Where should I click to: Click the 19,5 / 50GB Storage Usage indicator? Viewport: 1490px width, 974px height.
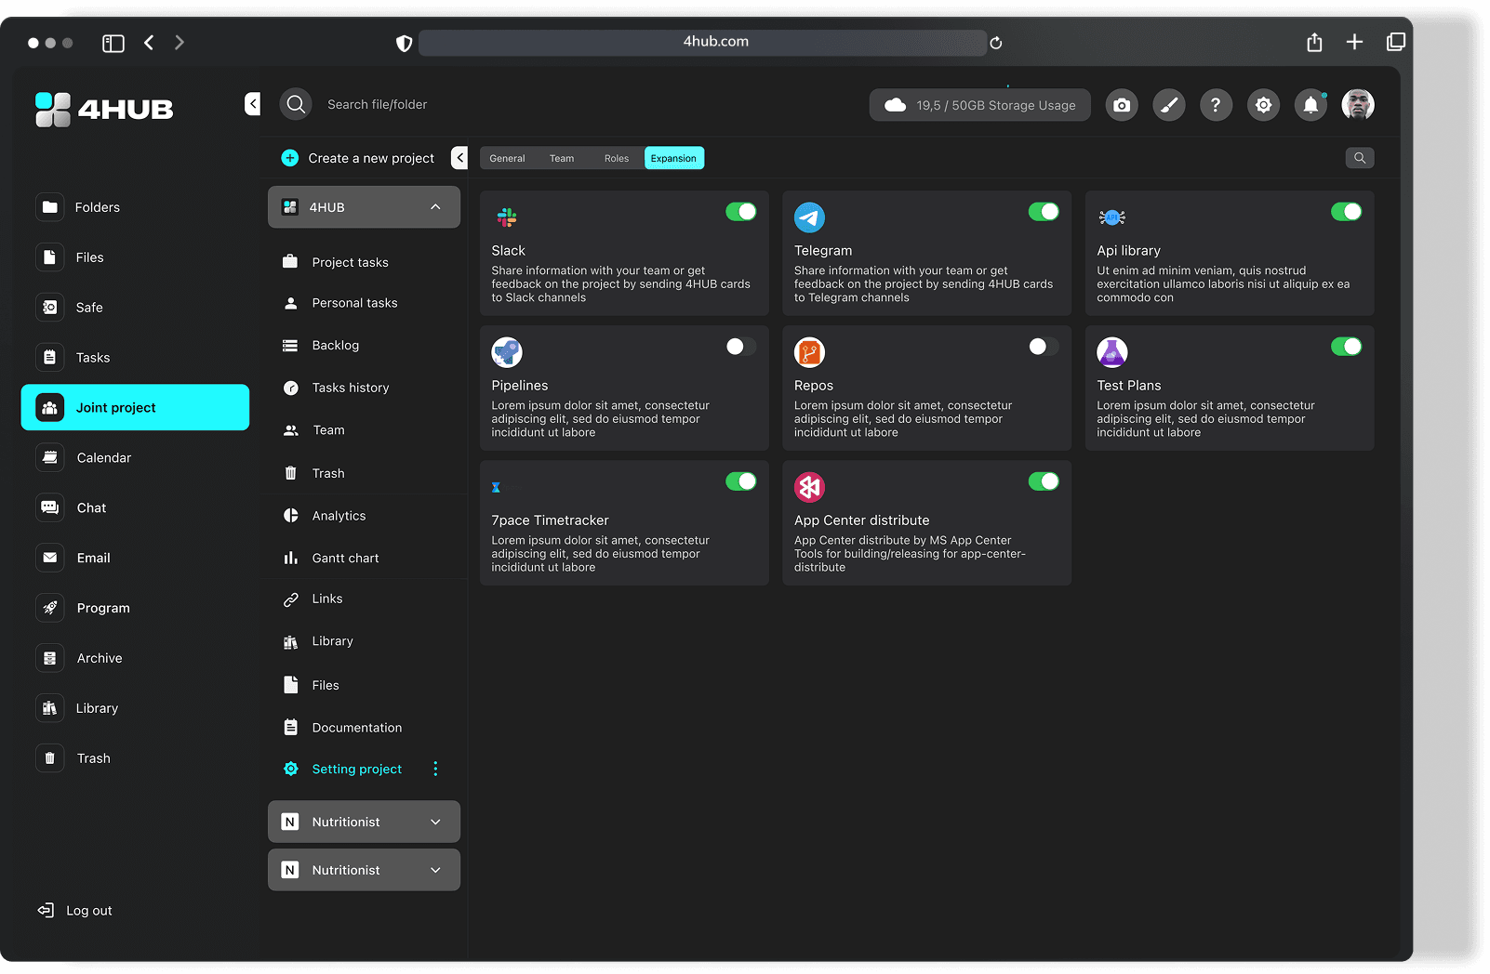click(x=979, y=106)
